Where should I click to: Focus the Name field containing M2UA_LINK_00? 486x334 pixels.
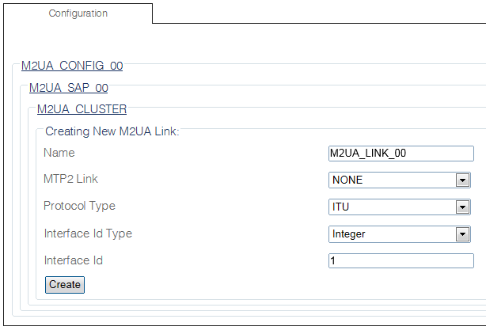tap(401, 154)
